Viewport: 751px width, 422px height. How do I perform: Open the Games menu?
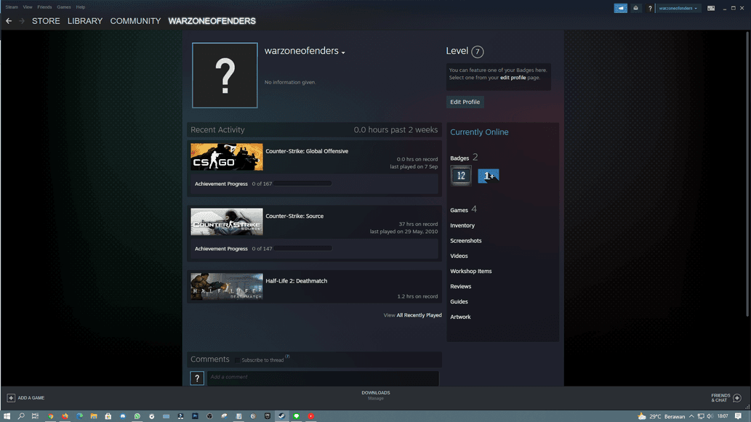64,7
